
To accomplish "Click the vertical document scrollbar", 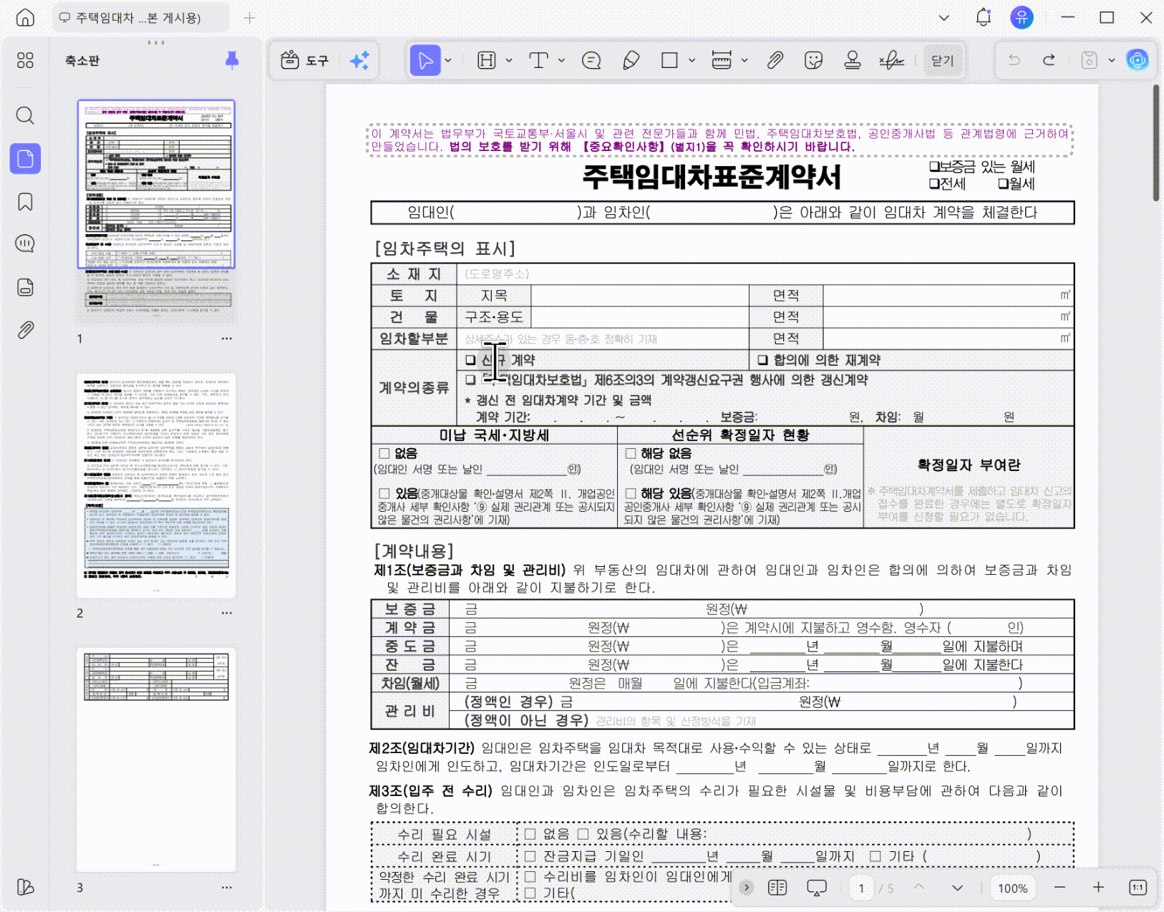I will (x=1155, y=143).
